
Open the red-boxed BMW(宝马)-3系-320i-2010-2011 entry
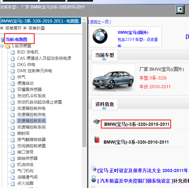point(137,124)
